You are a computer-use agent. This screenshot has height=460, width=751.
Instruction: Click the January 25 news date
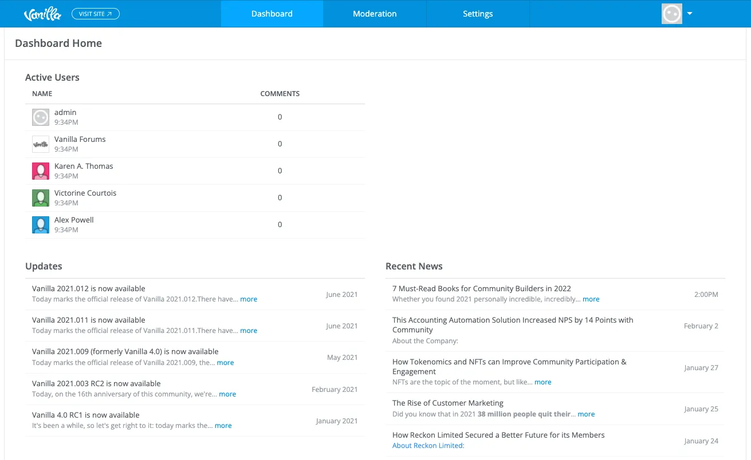point(701,409)
